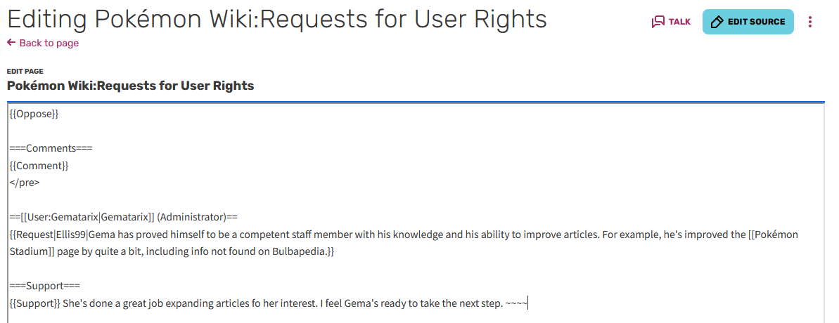This screenshot has width=839, height=323.
Task: Click the pencil icon on Edit Source
Action: pyautogui.click(x=717, y=22)
